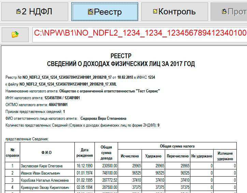
Task: Open the Контроль tab
Action: [175, 12]
